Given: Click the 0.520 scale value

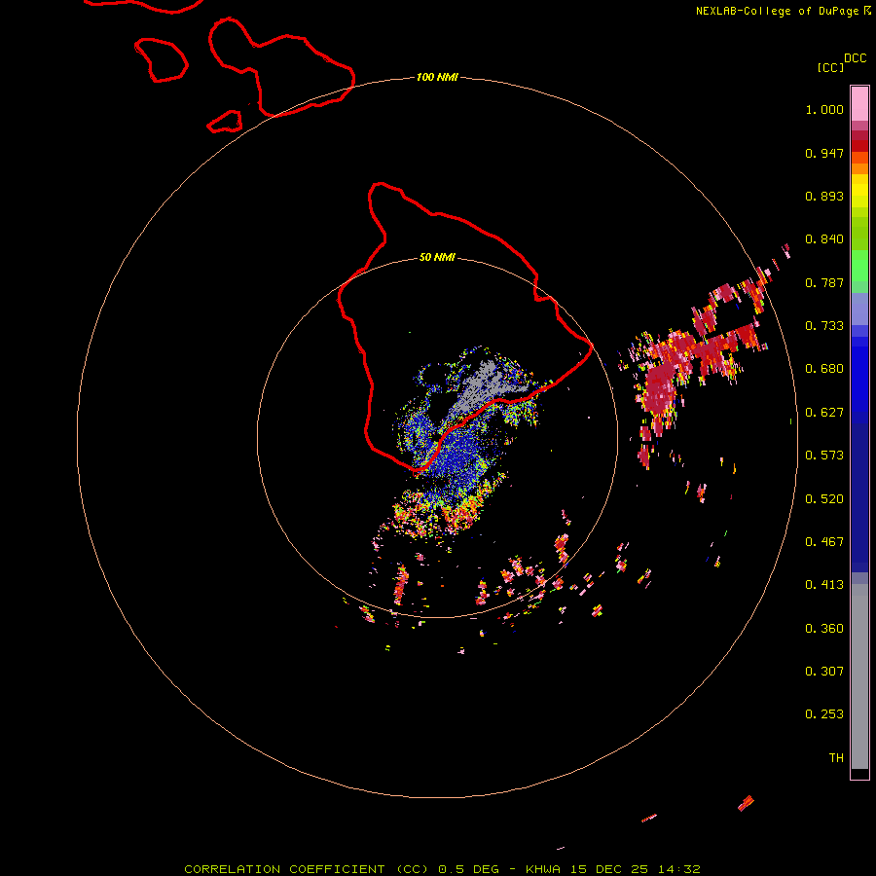Looking at the screenshot, I should (x=824, y=499).
